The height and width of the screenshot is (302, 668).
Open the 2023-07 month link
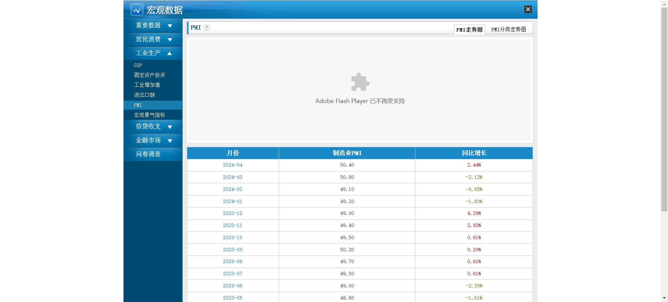tap(233, 274)
